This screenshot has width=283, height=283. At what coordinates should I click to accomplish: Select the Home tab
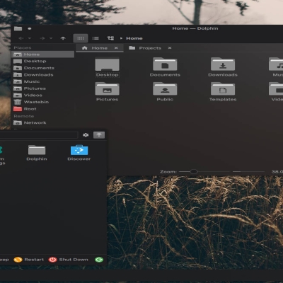(100, 48)
